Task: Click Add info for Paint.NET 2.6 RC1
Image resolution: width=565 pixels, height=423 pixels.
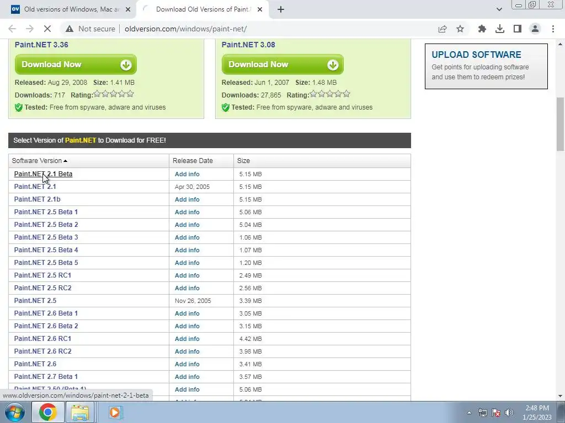Action: pyautogui.click(x=187, y=339)
